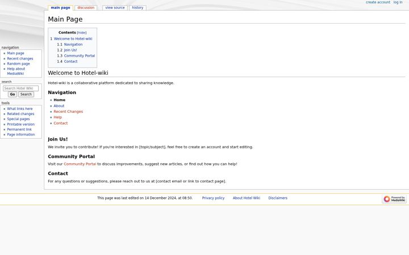Open the red Contact link in list

(x=61, y=124)
